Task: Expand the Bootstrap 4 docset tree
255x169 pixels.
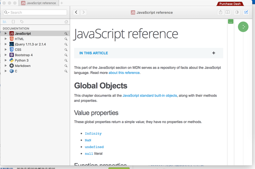Action: (x=6, y=55)
